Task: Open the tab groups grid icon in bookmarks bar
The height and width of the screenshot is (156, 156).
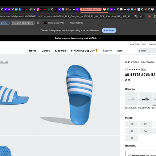Action: tap(38, 23)
